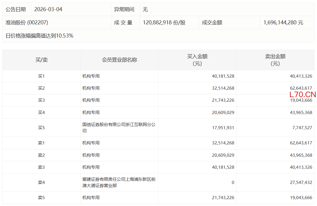Select the 买1 row label

pyautogui.click(x=42, y=76)
